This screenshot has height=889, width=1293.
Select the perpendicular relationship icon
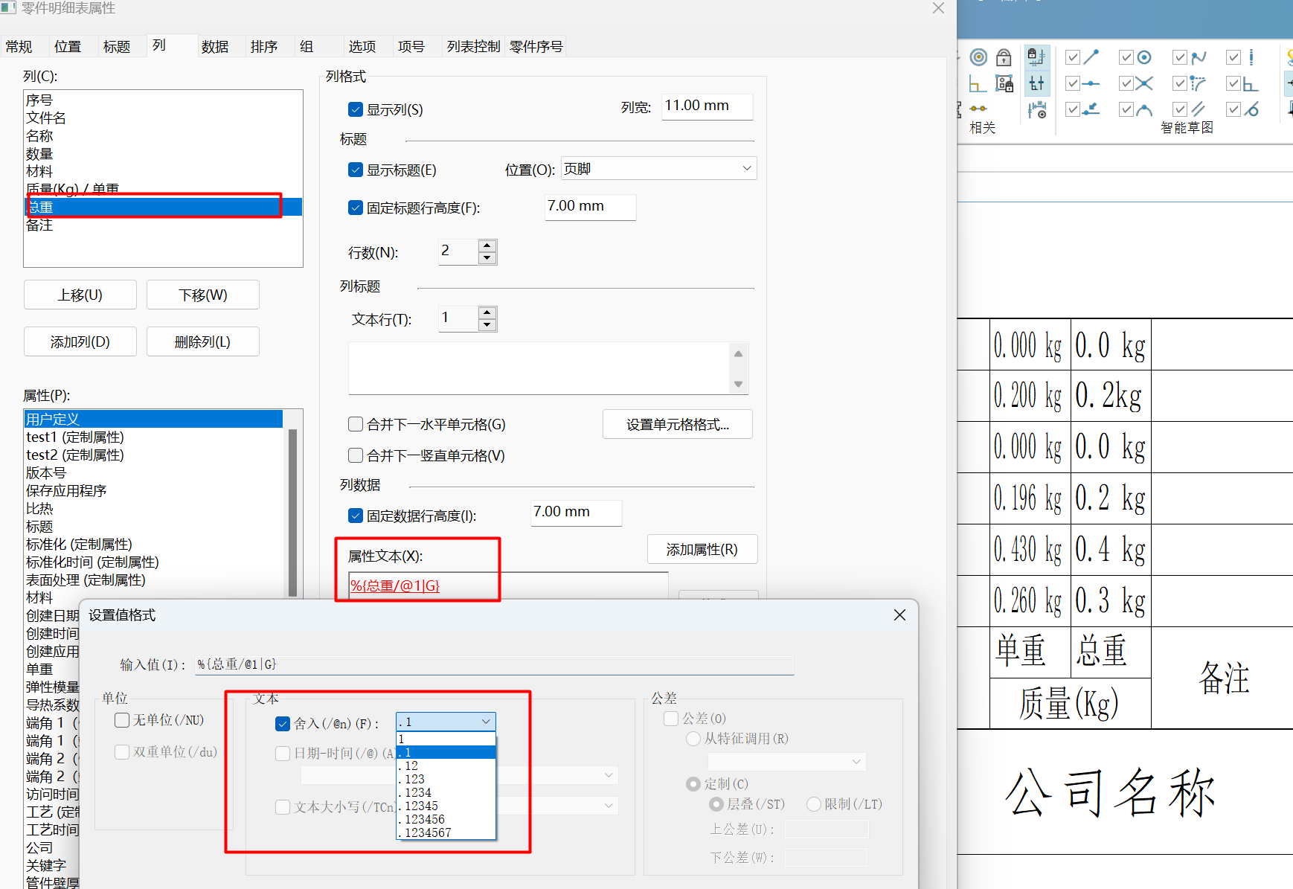[x=978, y=83]
